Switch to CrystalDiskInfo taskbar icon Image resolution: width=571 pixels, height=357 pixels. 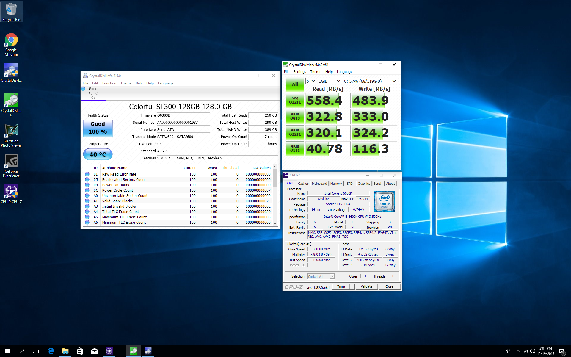148,351
